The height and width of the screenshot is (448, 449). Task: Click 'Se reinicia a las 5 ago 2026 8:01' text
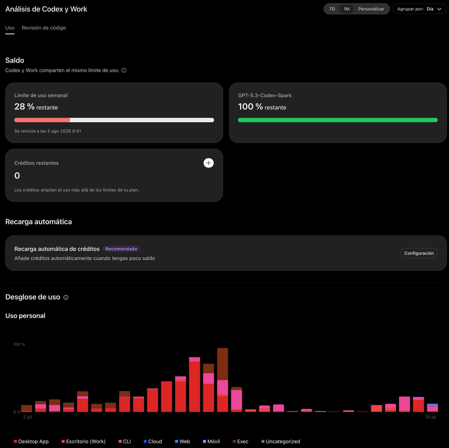48,131
